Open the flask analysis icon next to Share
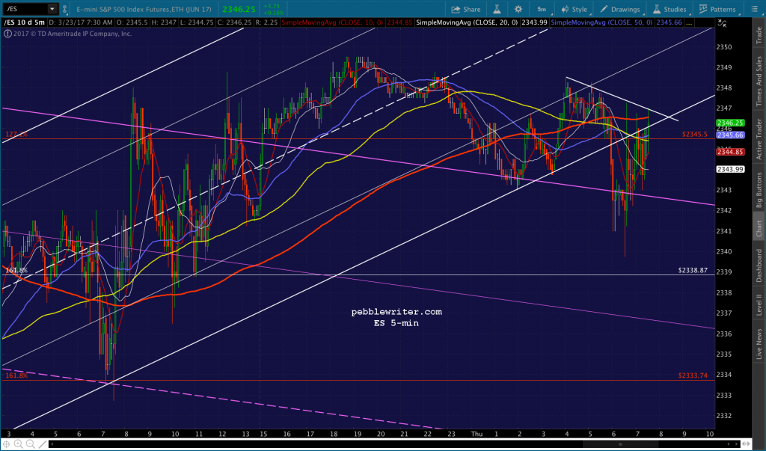Image resolution: width=766 pixels, height=451 pixels. (497, 9)
